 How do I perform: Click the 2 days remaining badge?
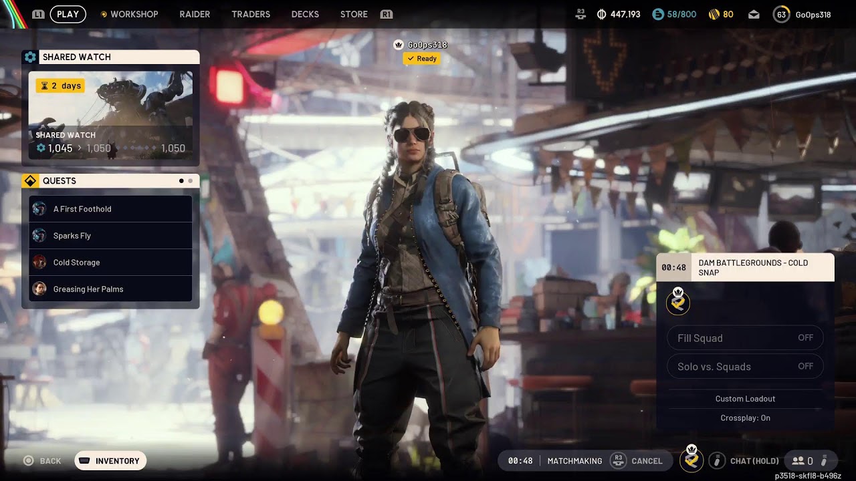pyautogui.click(x=60, y=86)
